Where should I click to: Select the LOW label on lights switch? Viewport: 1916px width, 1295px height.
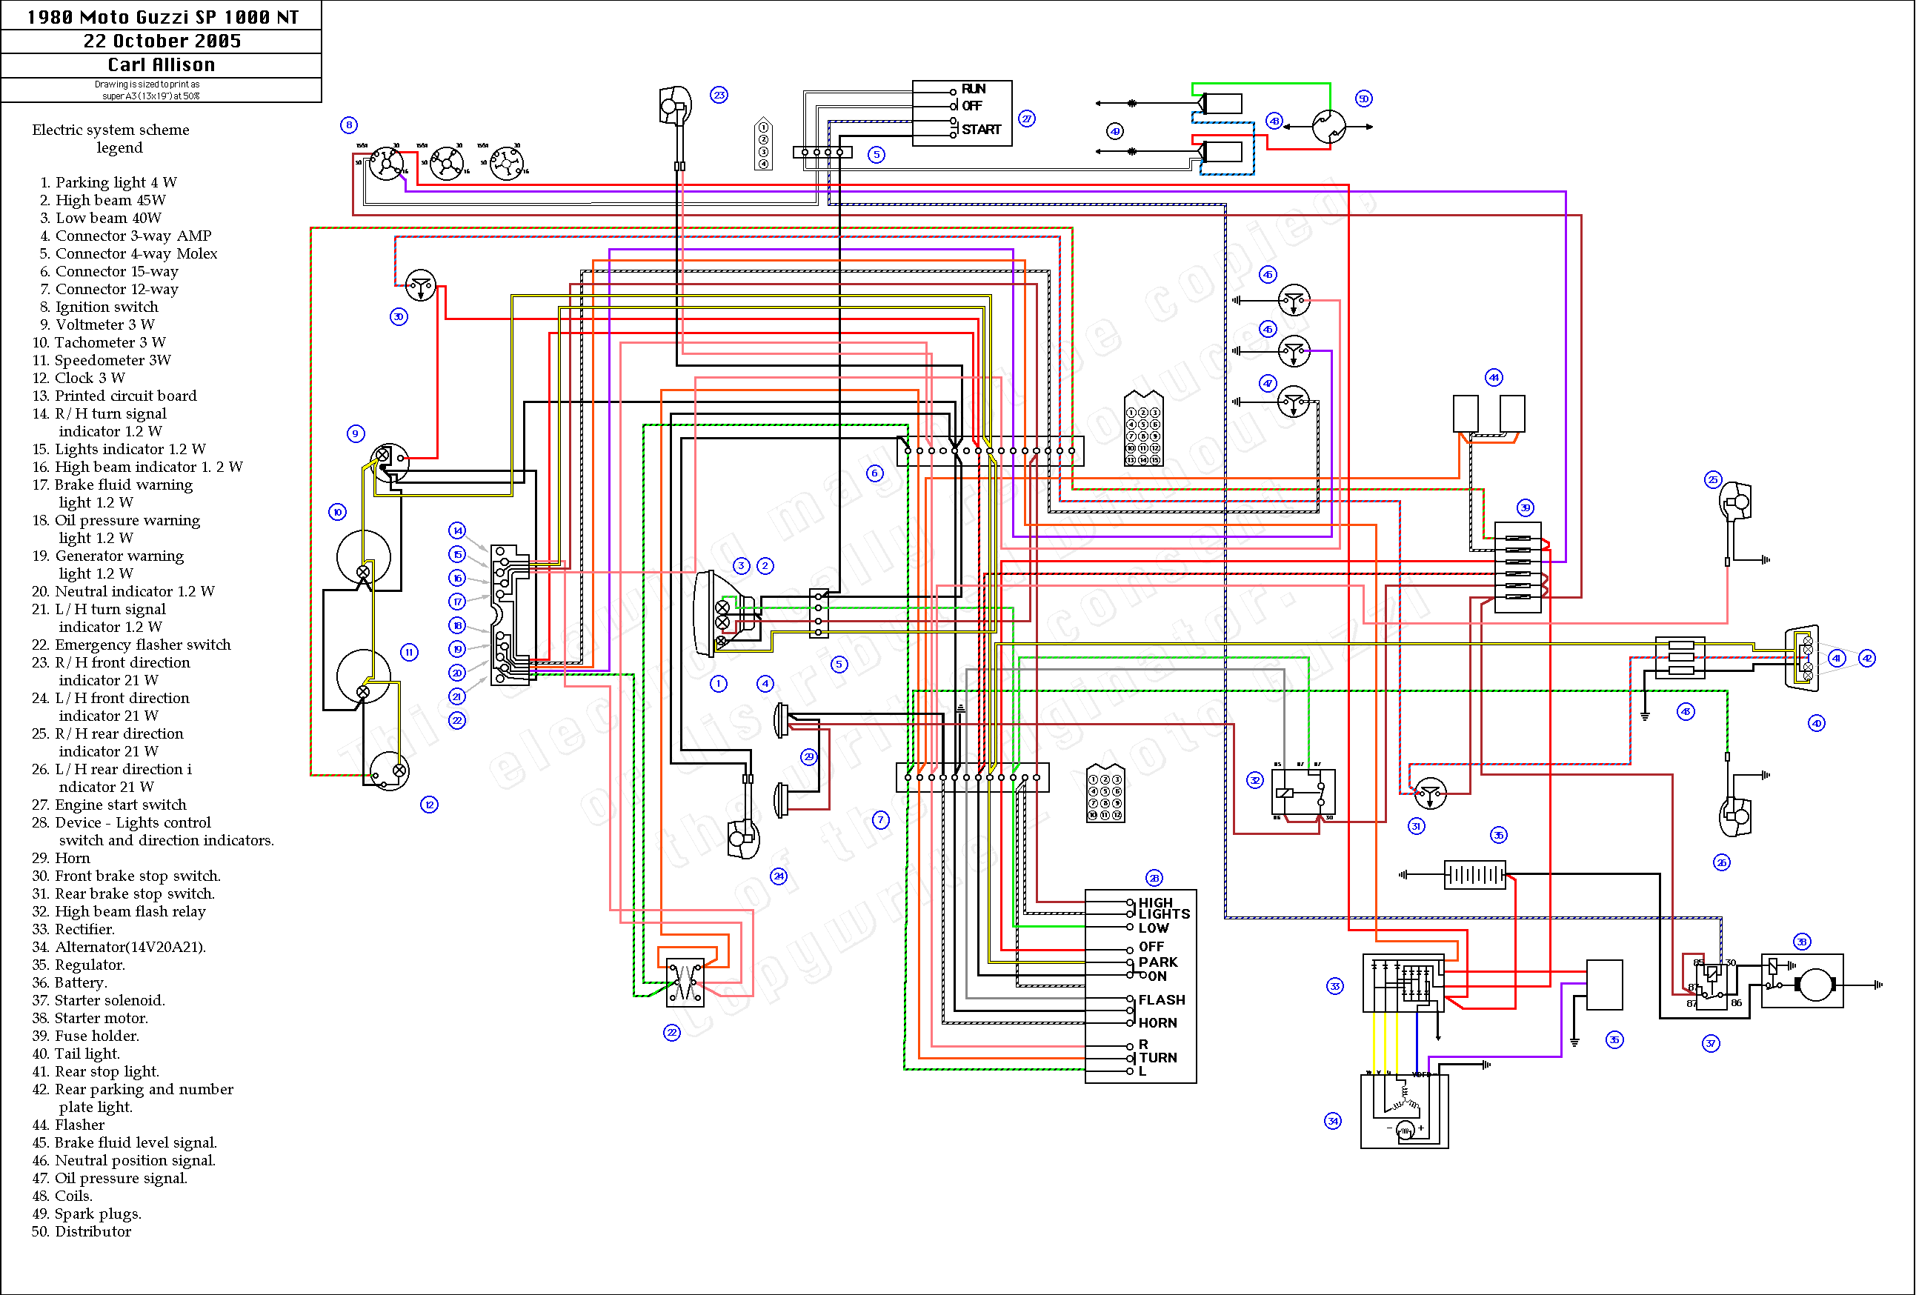[1154, 928]
